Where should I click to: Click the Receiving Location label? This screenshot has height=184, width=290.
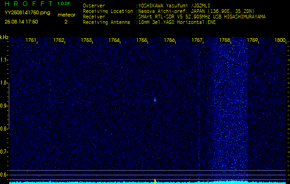pos(108,11)
